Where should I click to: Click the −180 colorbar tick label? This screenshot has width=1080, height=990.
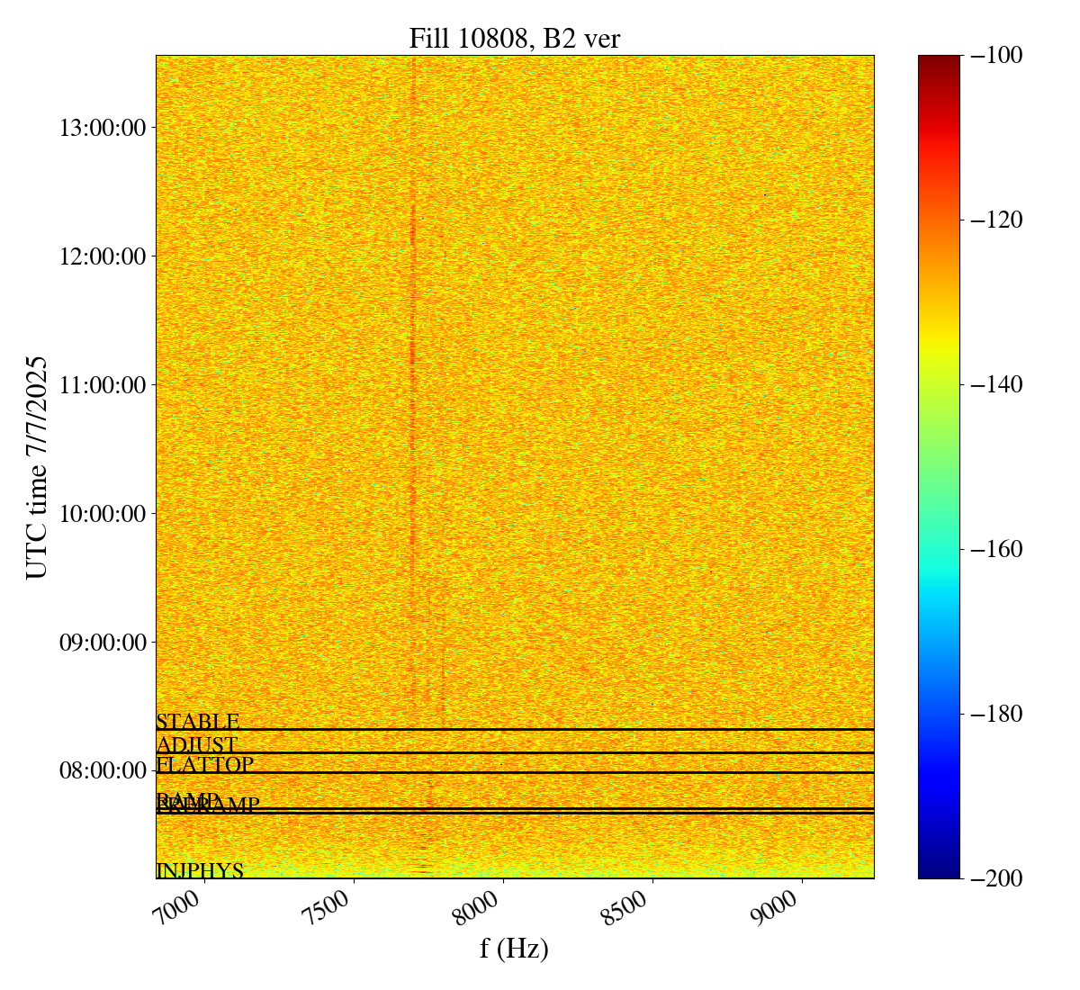coord(997,714)
